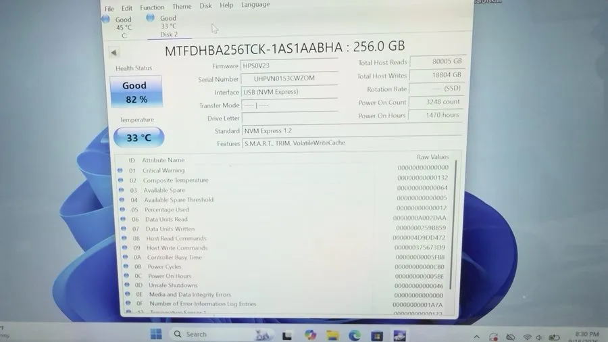Show hidden tray icons chevron
The image size is (608, 342).
pos(476,337)
